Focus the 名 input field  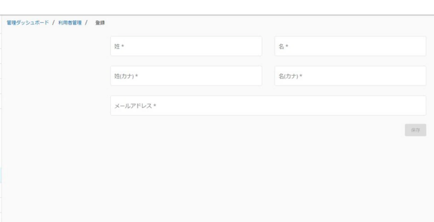coord(350,46)
